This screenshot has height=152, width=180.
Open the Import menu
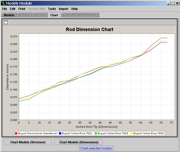[63, 9]
